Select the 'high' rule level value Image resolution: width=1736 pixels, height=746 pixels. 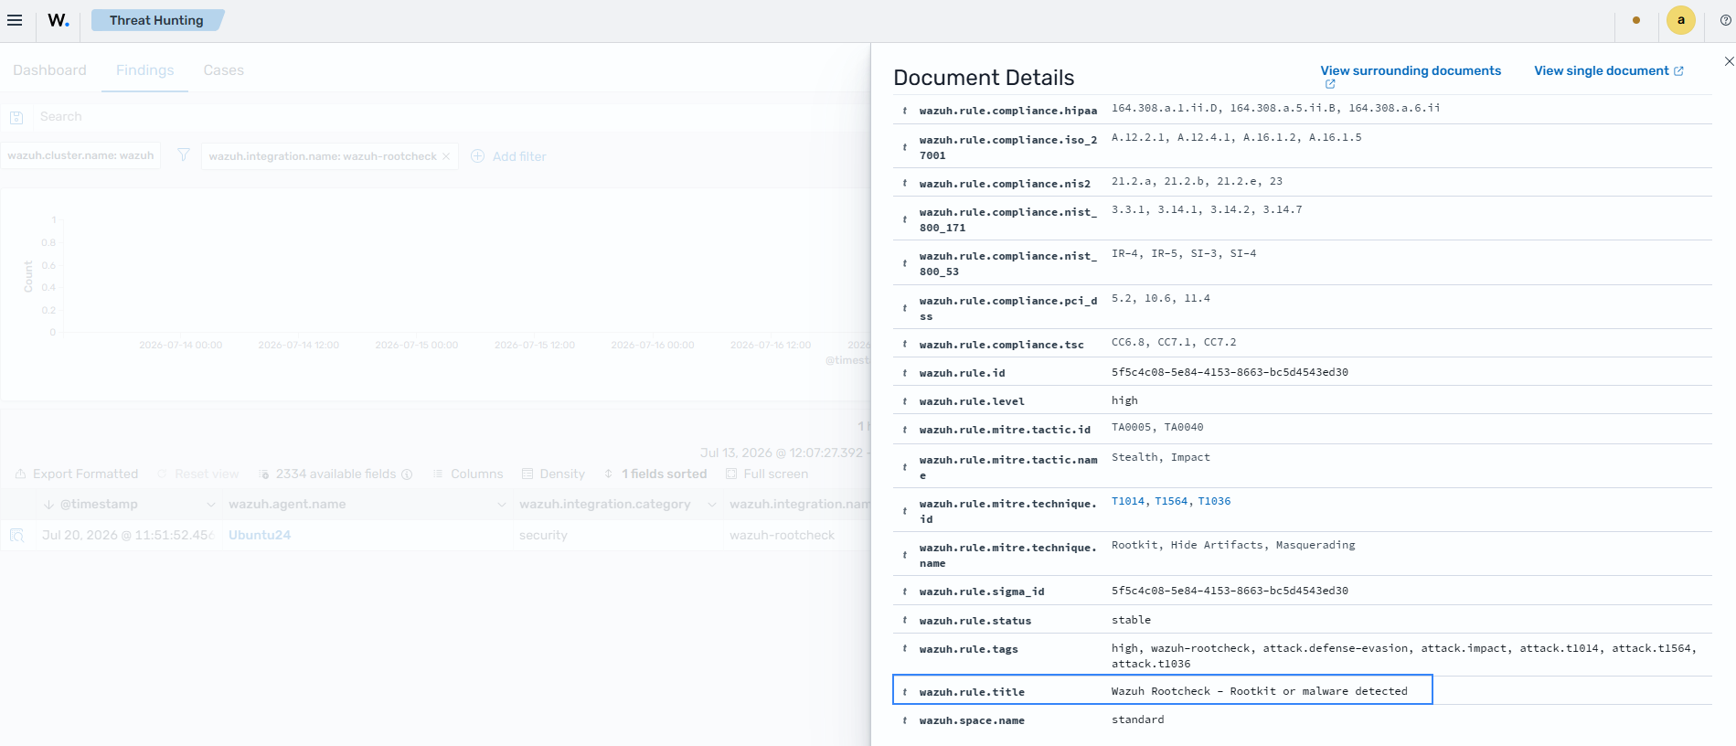(x=1124, y=400)
